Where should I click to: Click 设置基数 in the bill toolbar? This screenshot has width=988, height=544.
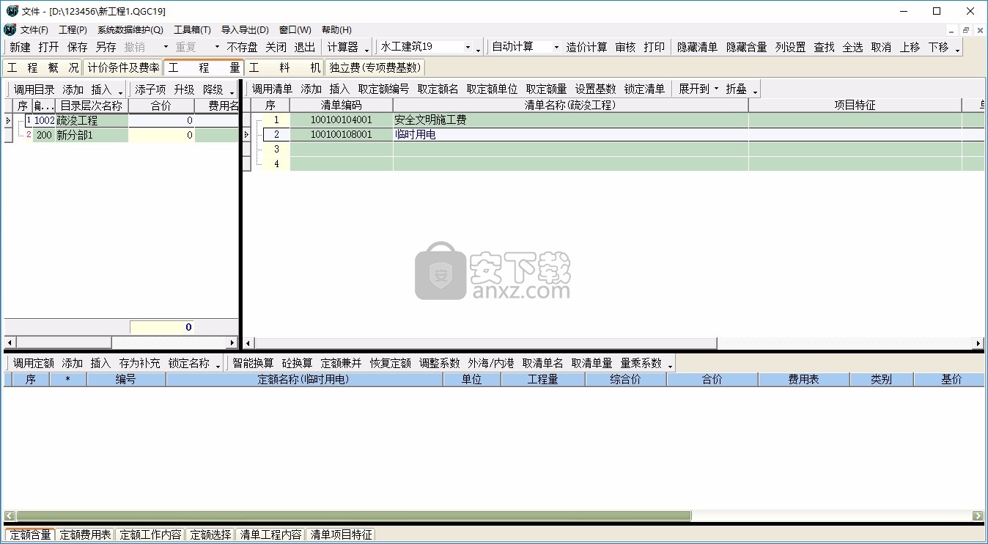595,89
